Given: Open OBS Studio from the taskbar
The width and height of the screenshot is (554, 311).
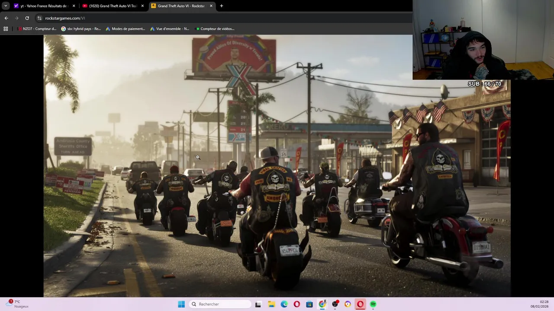Looking at the screenshot, I should [335, 304].
